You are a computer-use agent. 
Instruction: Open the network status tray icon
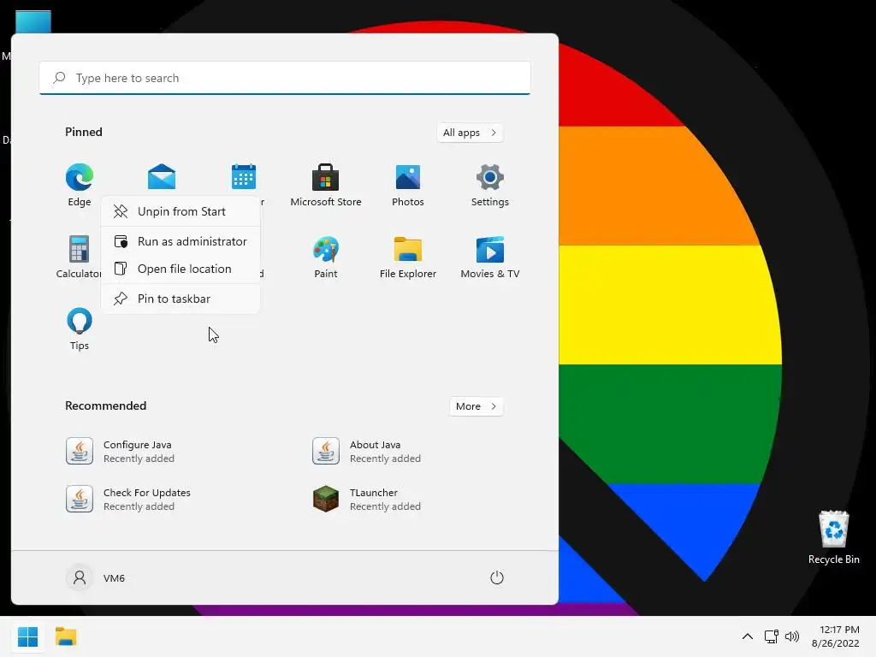[x=771, y=636]
